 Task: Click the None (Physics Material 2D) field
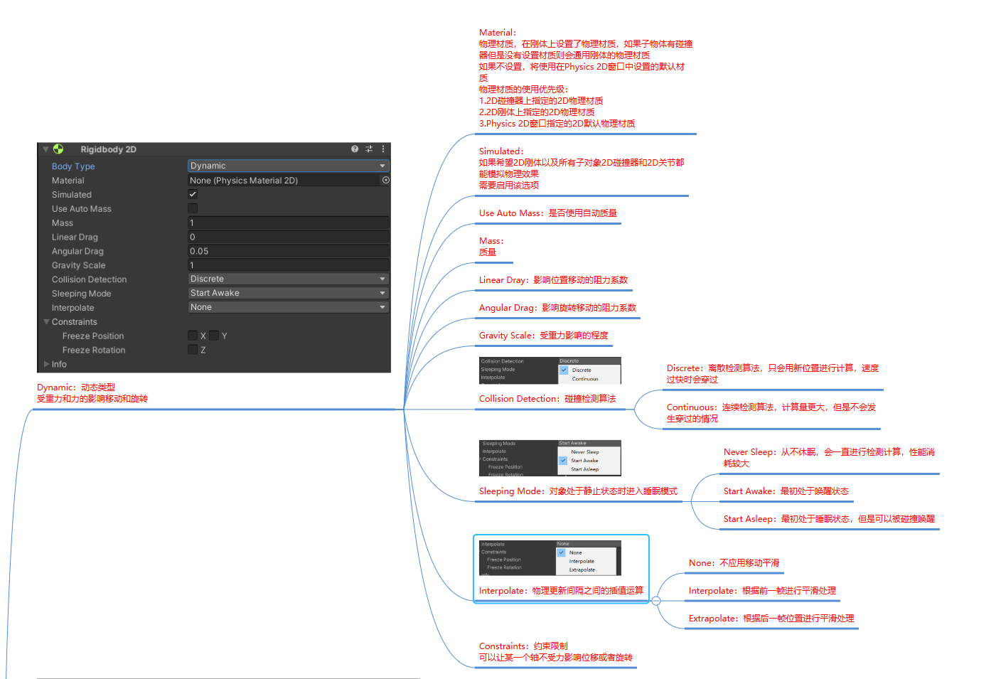coord(284,181)
